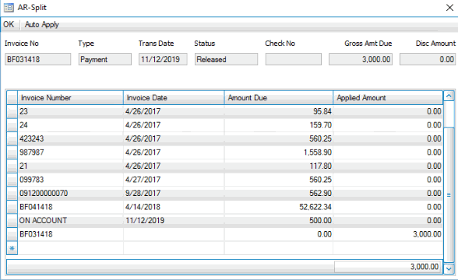
Task: Click the scrollbar up arrow
Action: coord(449,96)
